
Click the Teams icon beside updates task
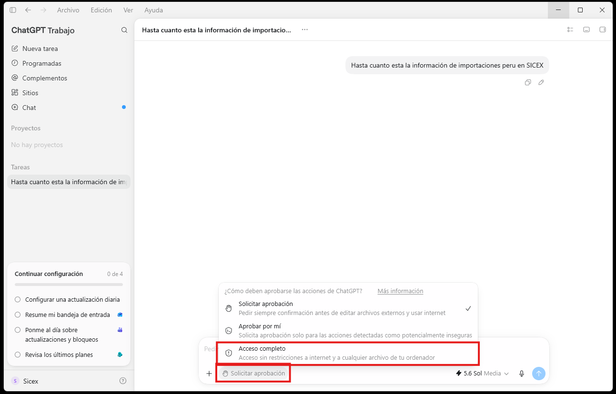120,330
